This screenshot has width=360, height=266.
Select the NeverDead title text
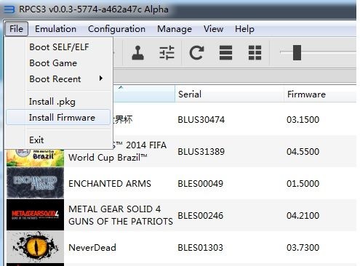point(92,248)
